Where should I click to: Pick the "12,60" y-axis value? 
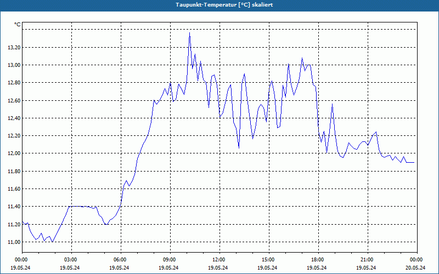(x=14, y=100)
